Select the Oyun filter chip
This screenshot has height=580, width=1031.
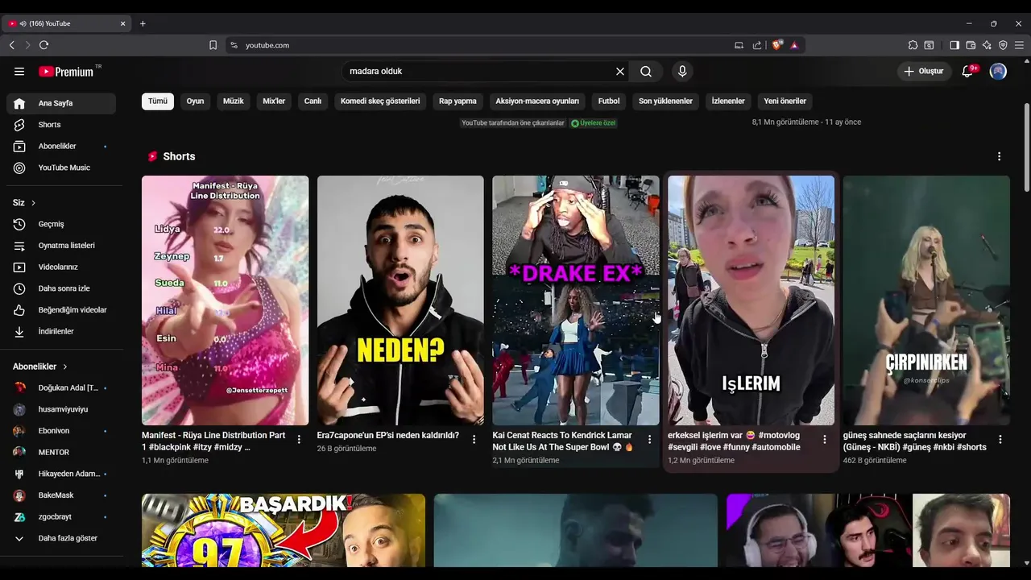[x=196, y=101]
